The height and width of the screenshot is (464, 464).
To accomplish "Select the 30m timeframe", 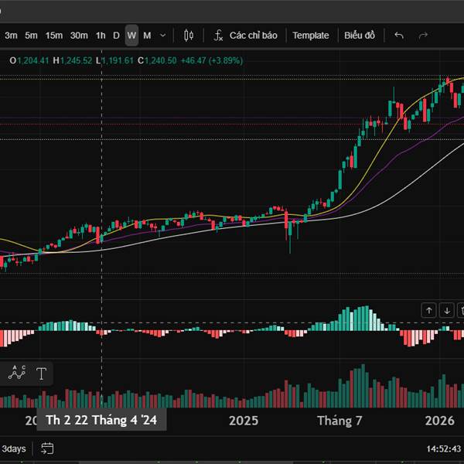I will pyautogui.click(x=79, y=36).
